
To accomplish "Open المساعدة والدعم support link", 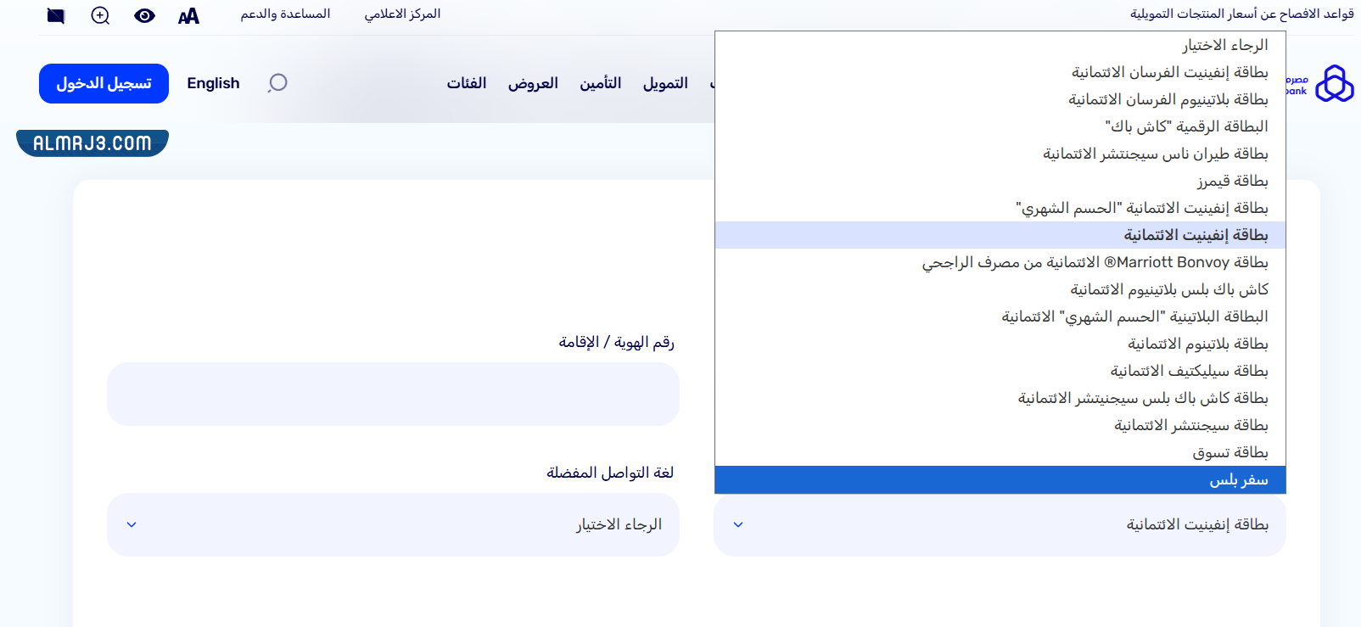I will (x=286, y=14).
